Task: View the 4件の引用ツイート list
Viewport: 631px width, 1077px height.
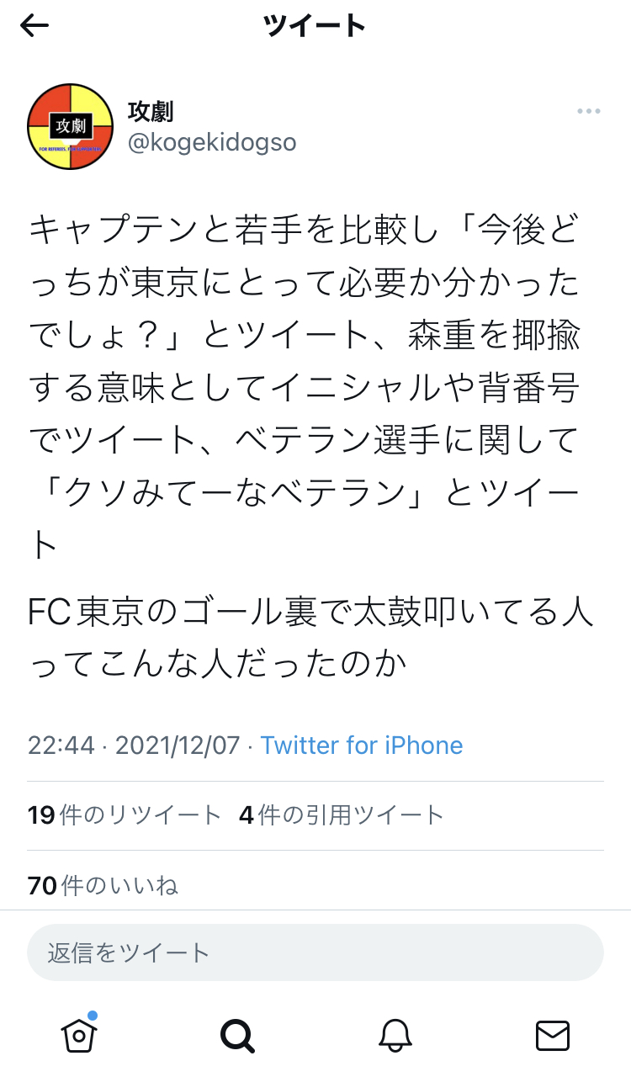Action: pos(342,814)
